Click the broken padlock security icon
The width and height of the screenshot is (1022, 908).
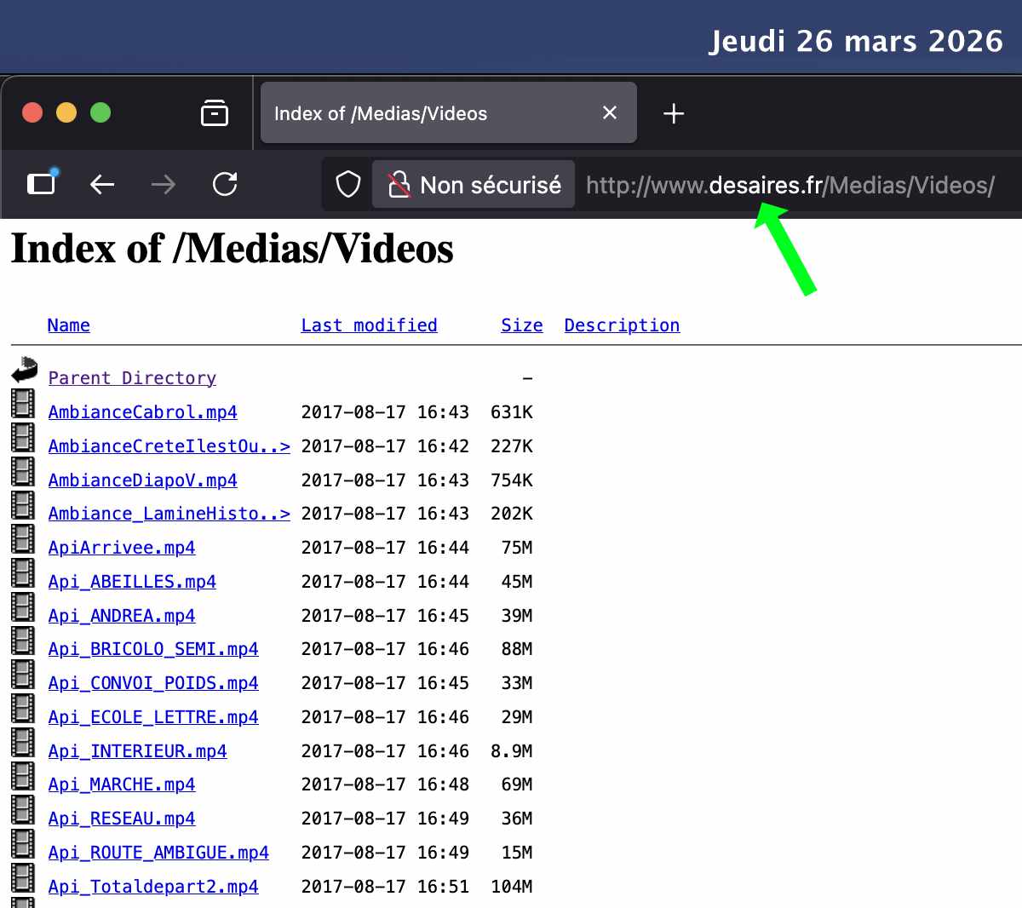tap(399, 185)
